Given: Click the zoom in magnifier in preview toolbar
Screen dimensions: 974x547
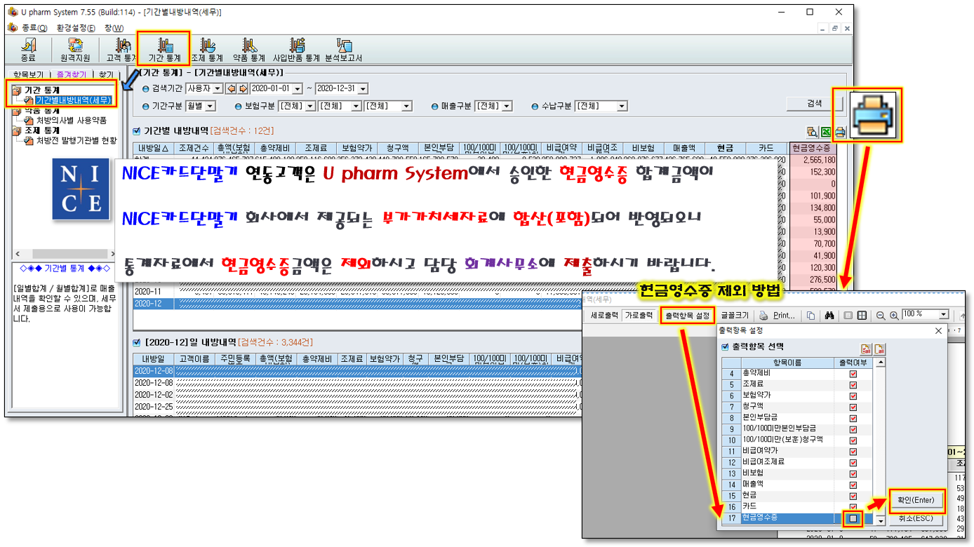Looking at the screenshot, I should click(x=894, y=316).
